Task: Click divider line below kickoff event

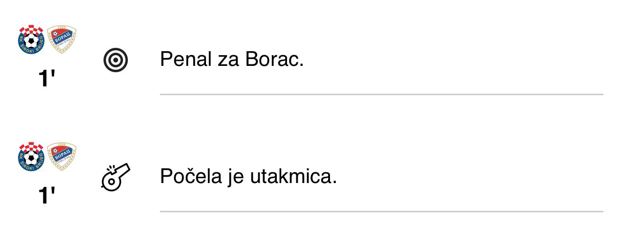Action: [x=381, y=211]
